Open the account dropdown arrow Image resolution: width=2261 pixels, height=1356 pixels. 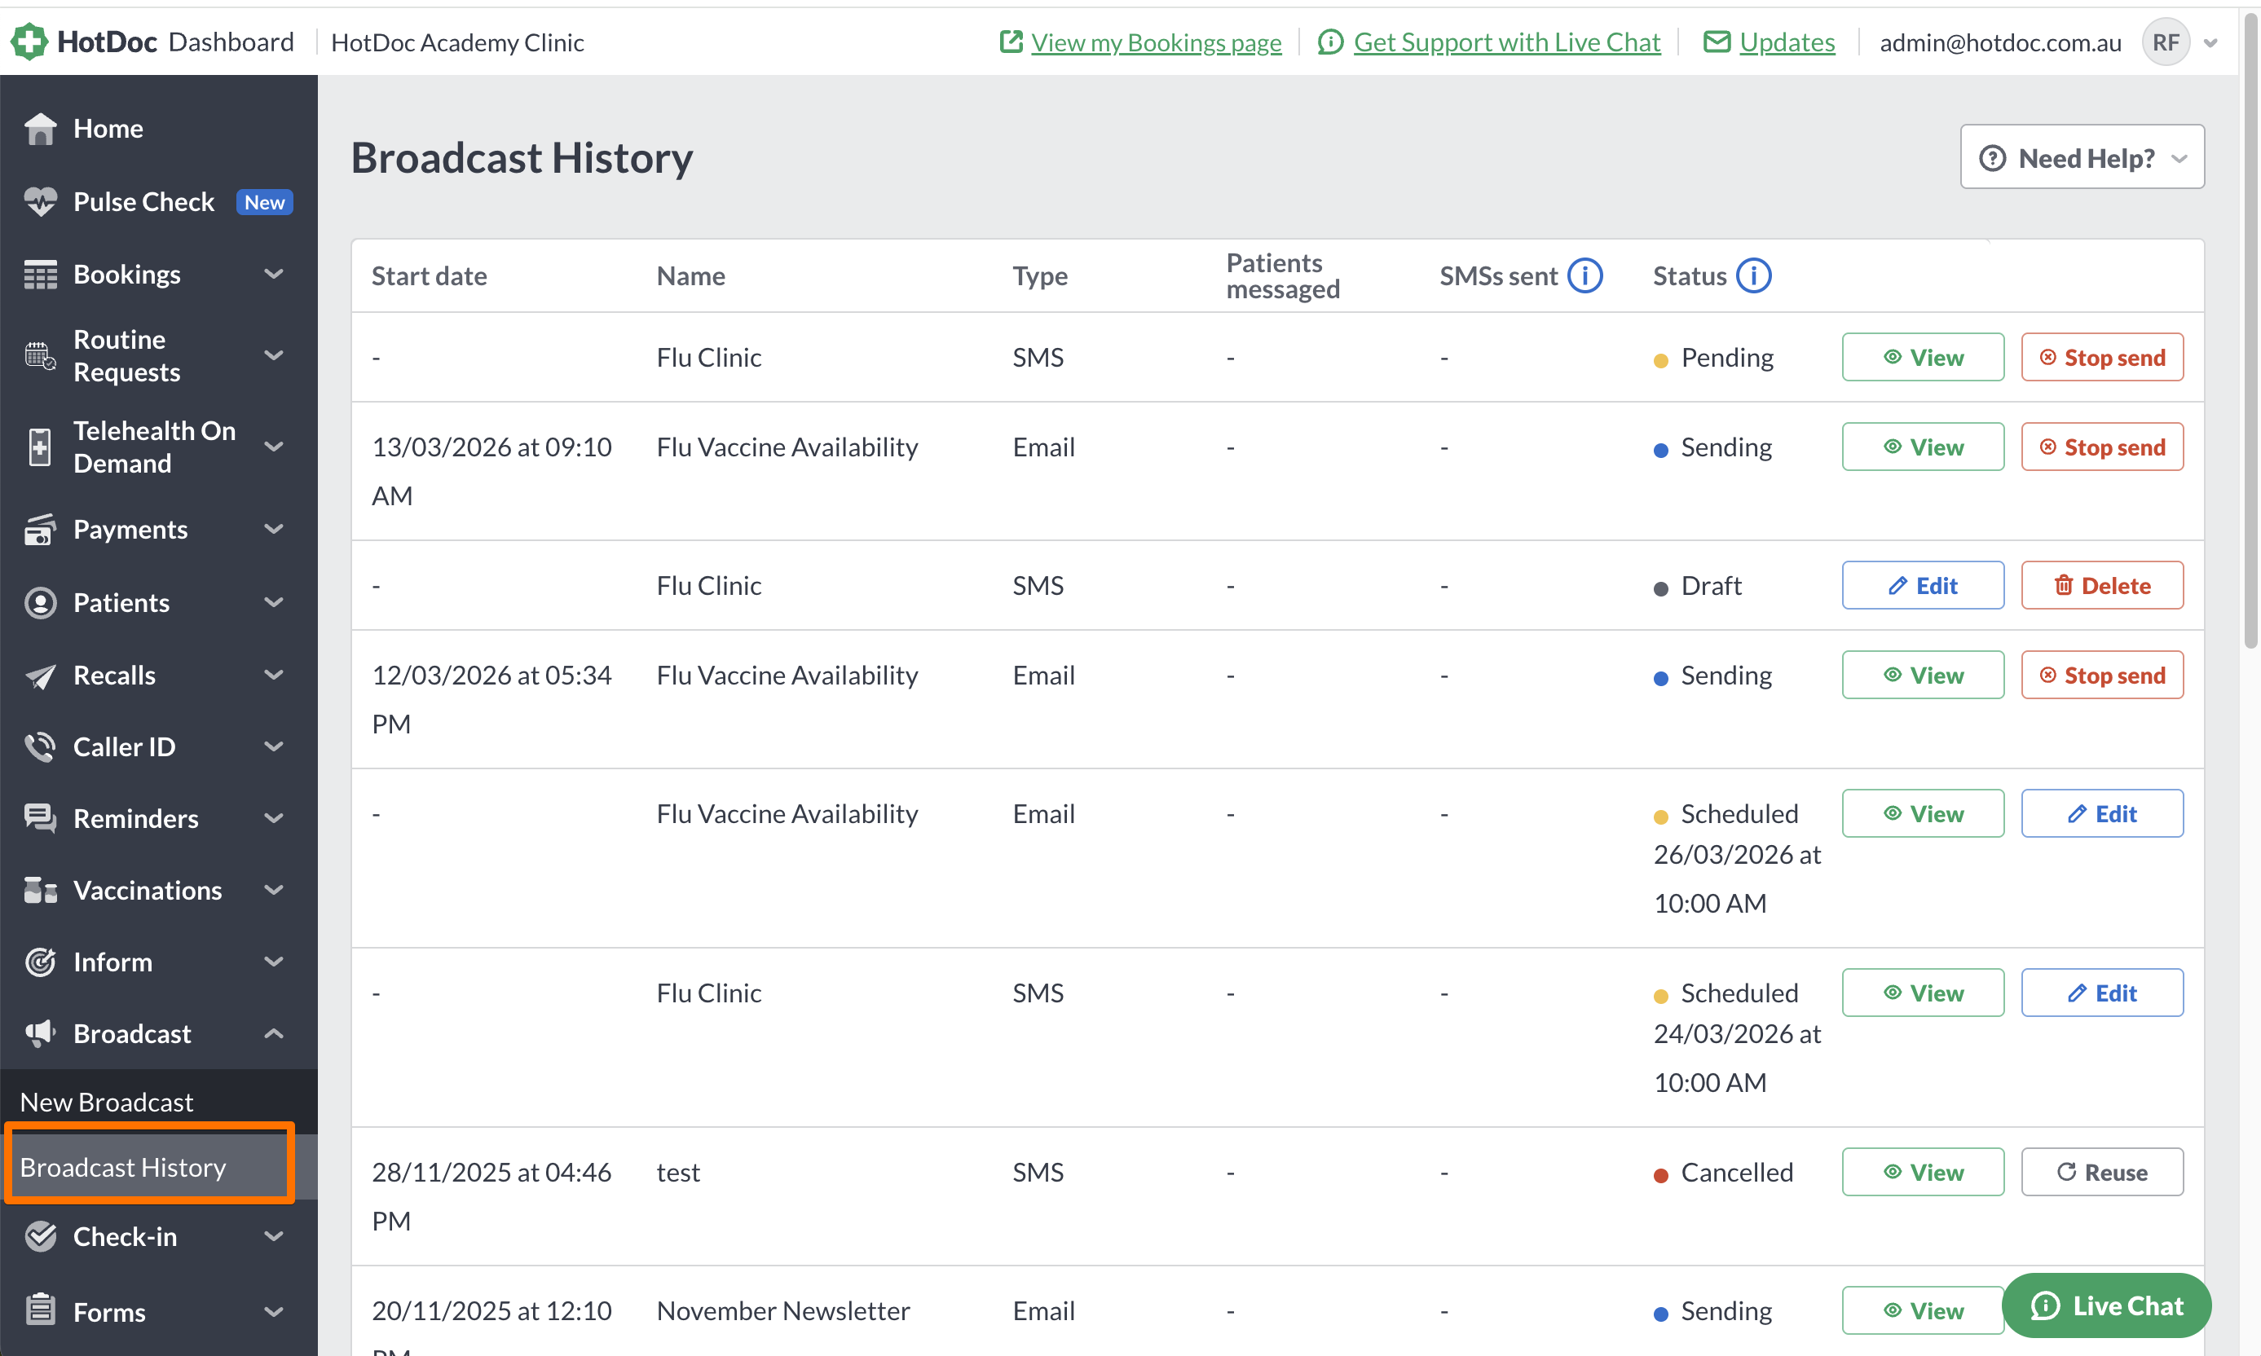click(2210, 43)
